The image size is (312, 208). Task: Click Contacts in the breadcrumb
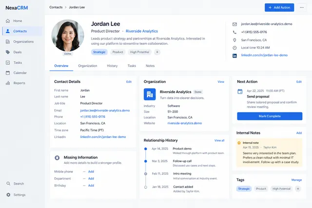click(x=56, y=7)
